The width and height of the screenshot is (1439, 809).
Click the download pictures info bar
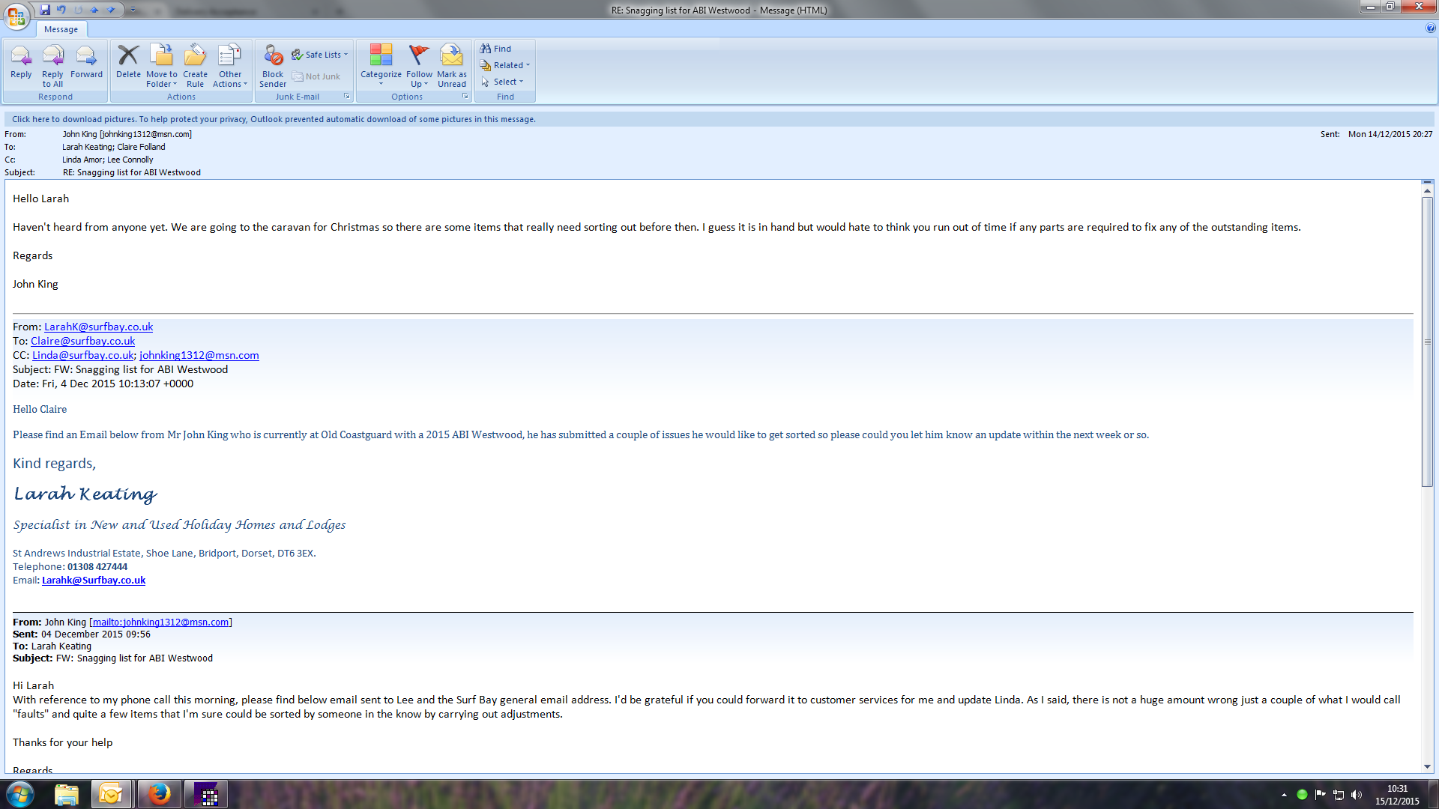[274, 119]
